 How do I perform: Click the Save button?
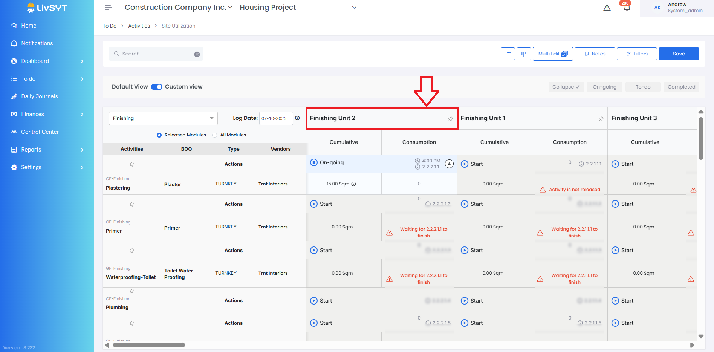(x=679, y=54)
